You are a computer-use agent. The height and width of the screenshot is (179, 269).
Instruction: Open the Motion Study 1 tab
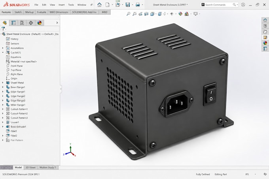[48, 168]
